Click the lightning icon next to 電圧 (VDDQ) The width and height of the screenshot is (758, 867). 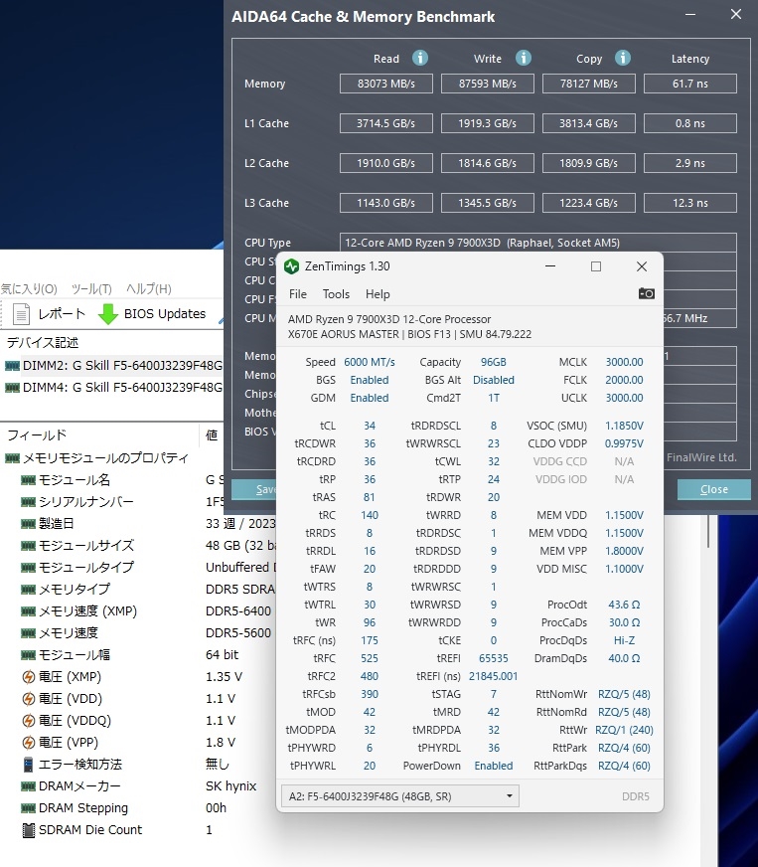29,721
